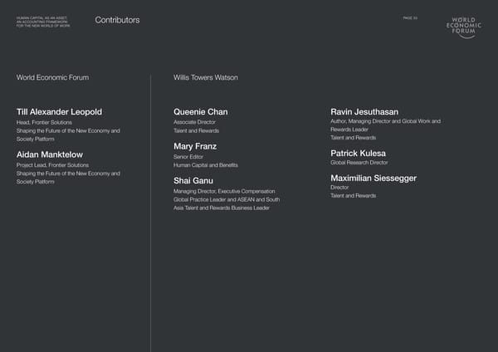
Task: Click 'Talent and Rewards' under Ravin Jesuthasan
Action: (x=354, y=138)
